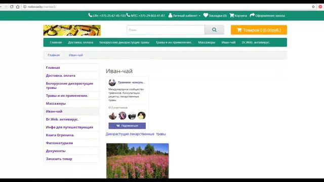
Task: Call the Life phone number link
Action: pos(107,16)
